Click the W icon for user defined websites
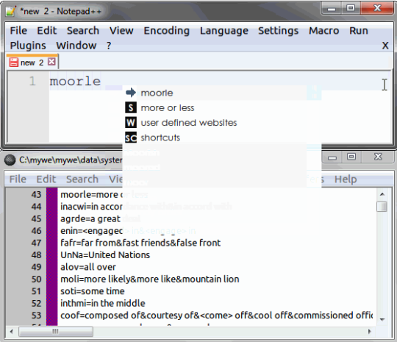 (x=131, y=123)
